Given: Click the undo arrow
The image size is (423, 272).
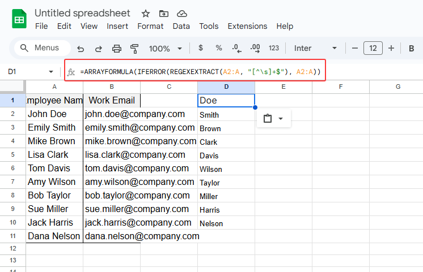Looking at the screenshot, I should (x=81, y=49).
